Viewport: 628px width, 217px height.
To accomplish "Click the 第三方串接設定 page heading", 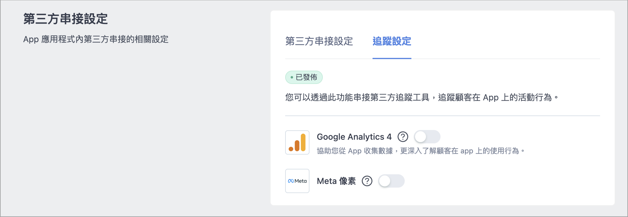I will pyautogui.click(x=66, y=19).
